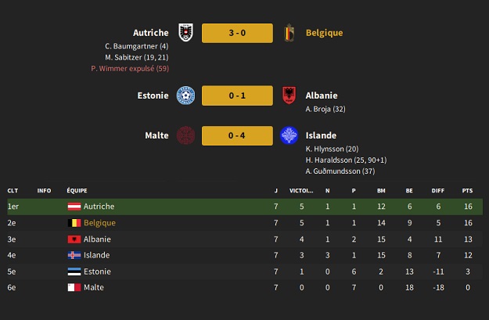The height and width of the screenshot is (320, 489).
Task: Click the Islande team name beside score
Action: pos(321,135)
